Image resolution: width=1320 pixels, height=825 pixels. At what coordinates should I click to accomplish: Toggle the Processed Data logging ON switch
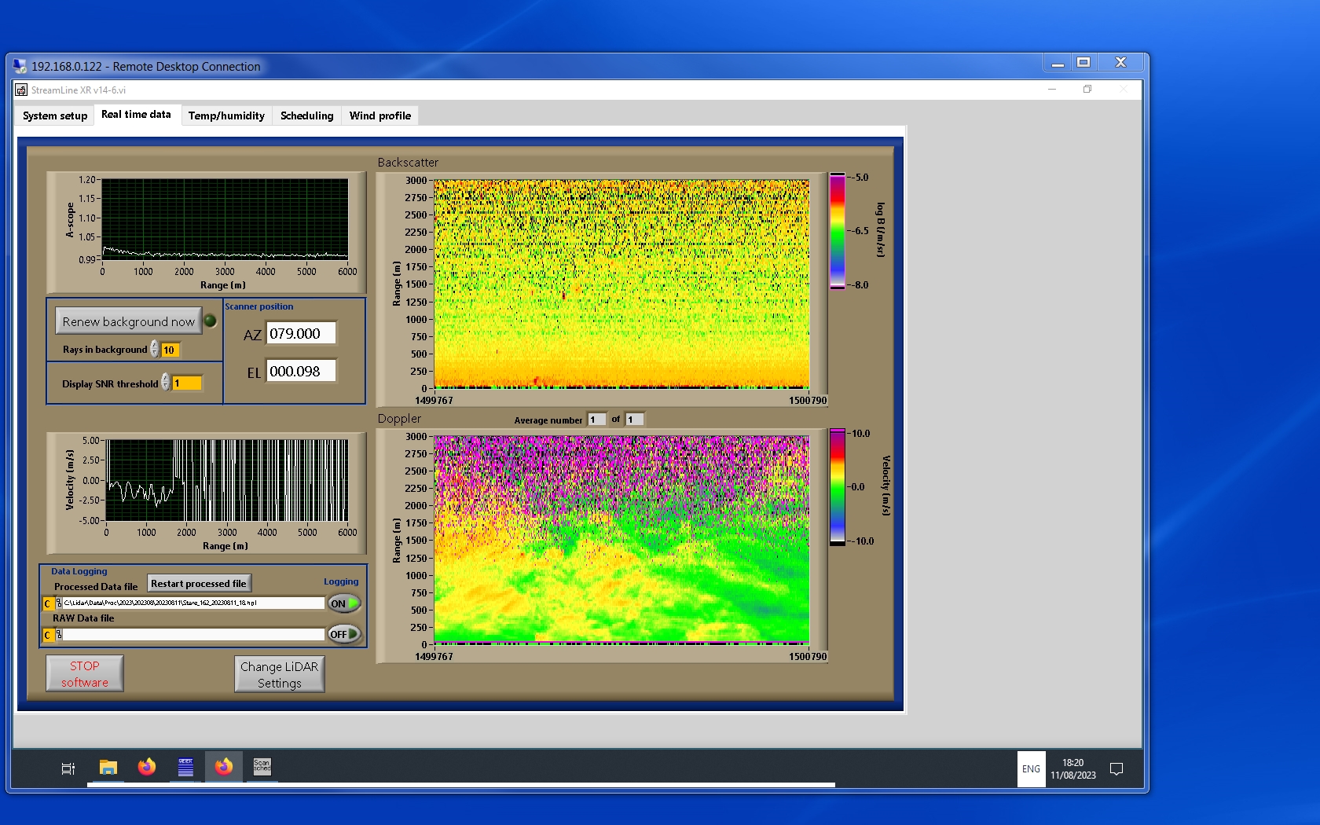(344, 603)
